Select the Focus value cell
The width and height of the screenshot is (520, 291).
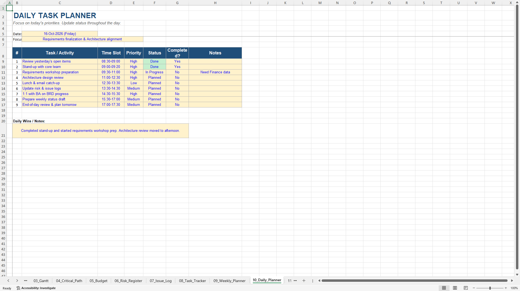[82, 39]
